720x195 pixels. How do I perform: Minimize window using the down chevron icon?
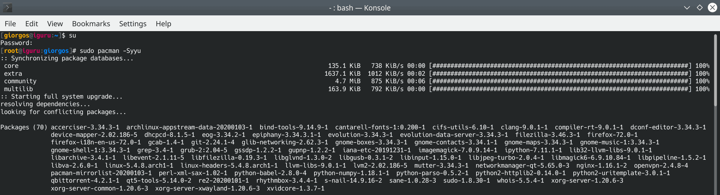[687, 8]
